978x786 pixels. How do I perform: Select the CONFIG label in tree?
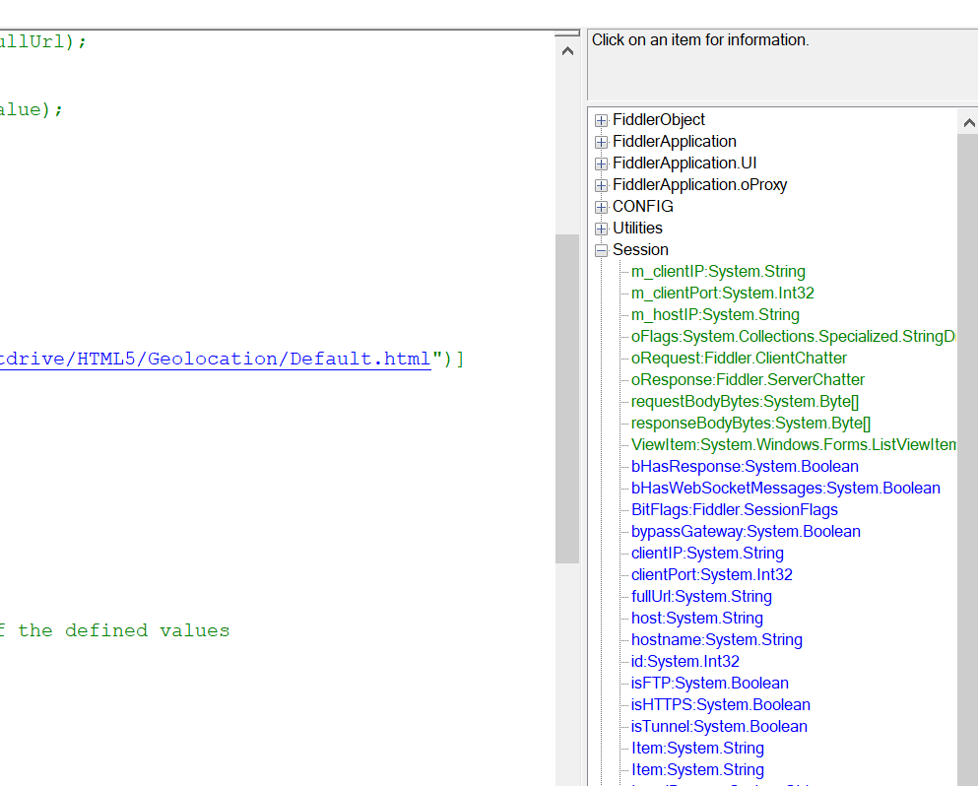click(643, 207)
